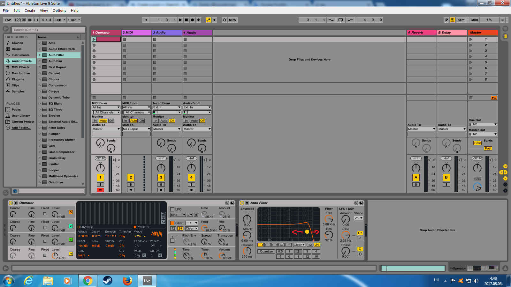The image size is (511, 287).
Task: Click Operator hot-swap preset icon
Action: [227, 203]
